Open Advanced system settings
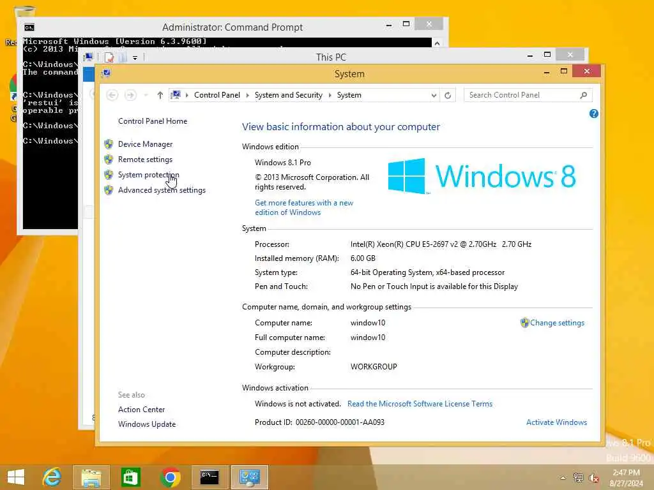The height and width of the screenshot is (490, 654). [162, 190]
